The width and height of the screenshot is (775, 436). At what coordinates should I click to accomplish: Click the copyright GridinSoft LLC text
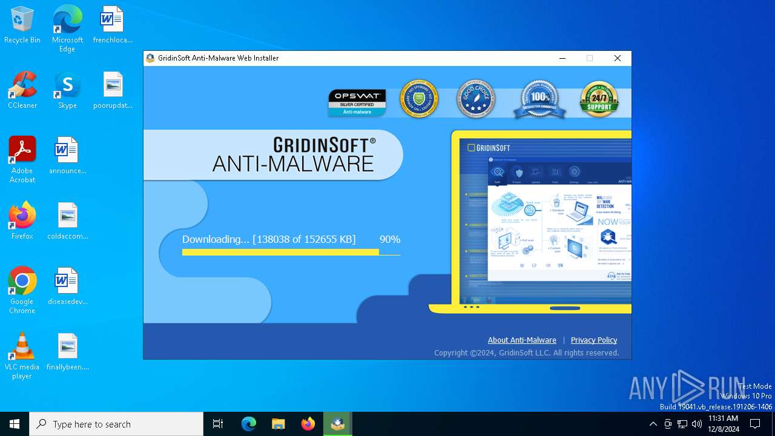point(527,352)
